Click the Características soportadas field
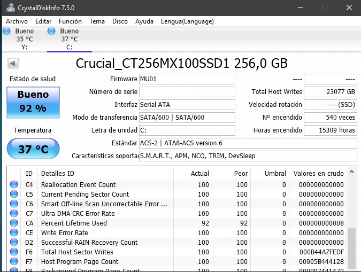Viewport: 361px width, 272px height. (248, 156)
